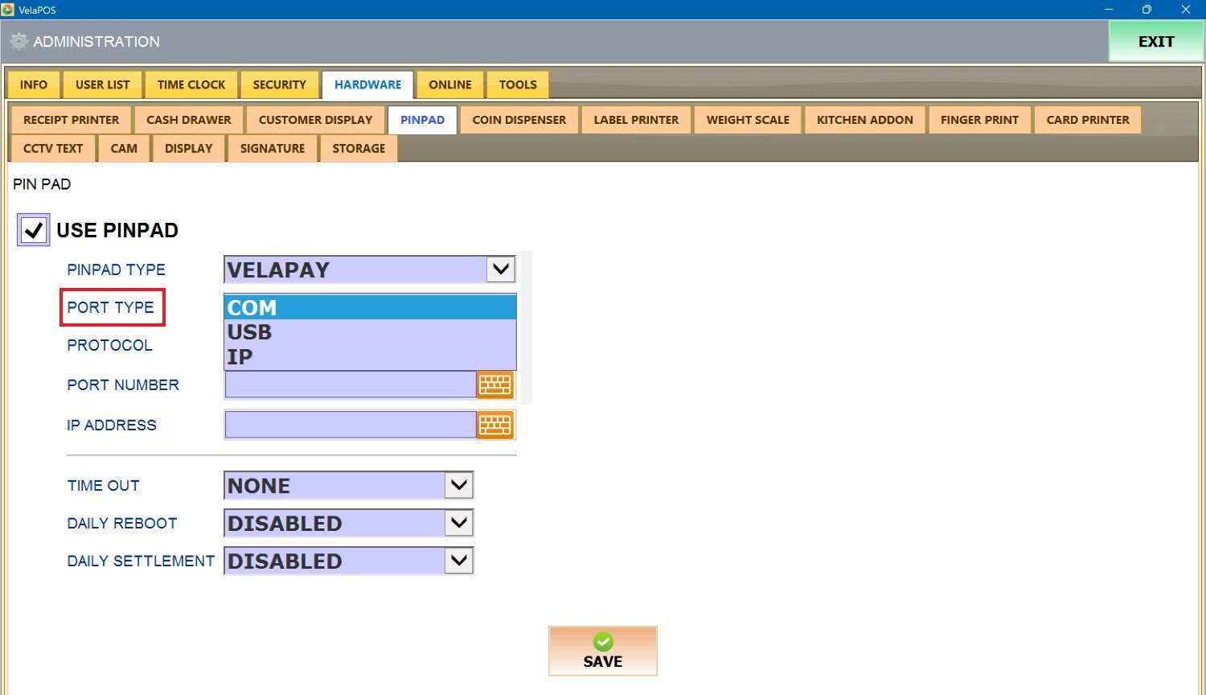Open the Coin Dispenser hardware tab

519,120
